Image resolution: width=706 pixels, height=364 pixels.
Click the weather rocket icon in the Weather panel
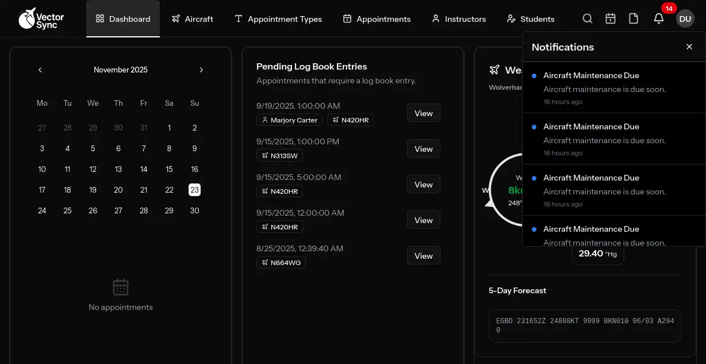(x=494, y=70)
